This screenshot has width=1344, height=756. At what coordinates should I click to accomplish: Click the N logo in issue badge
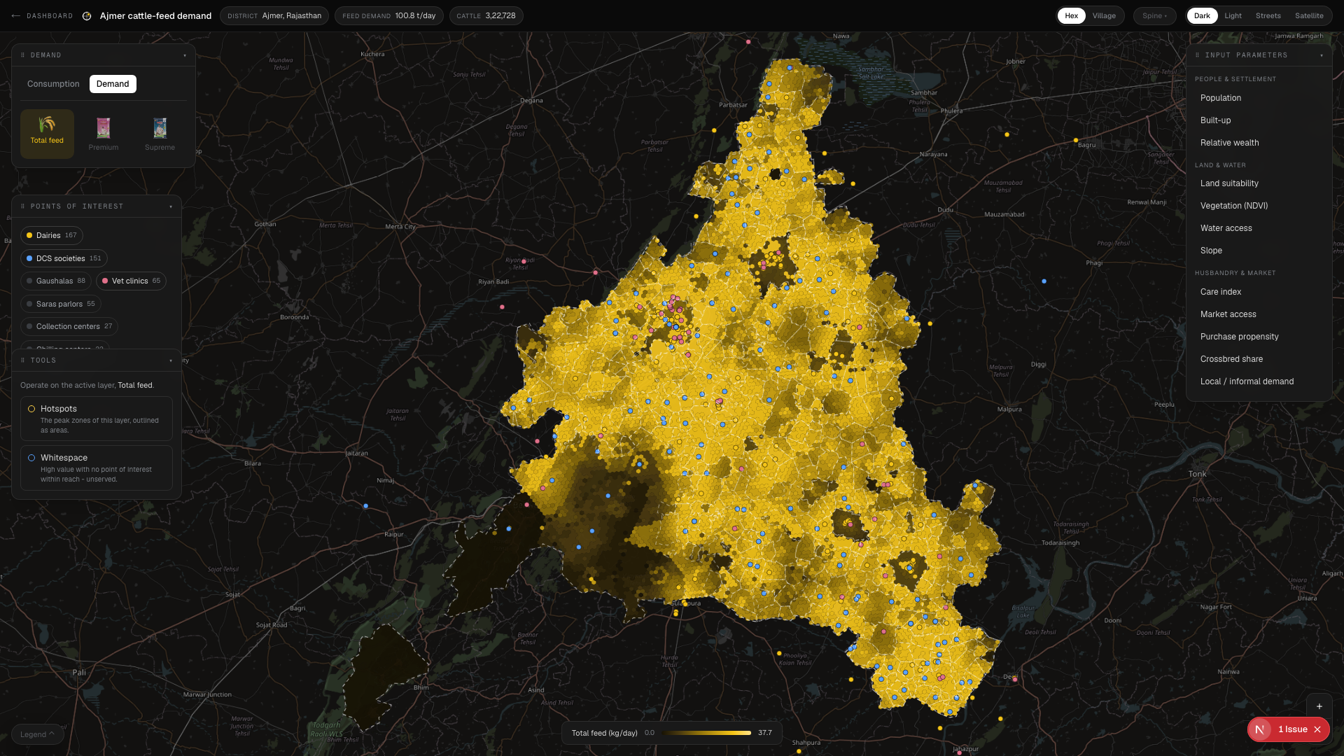1260,729
